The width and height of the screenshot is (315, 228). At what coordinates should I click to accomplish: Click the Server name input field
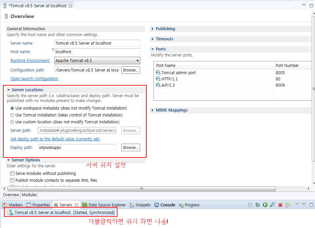point(97,43)
